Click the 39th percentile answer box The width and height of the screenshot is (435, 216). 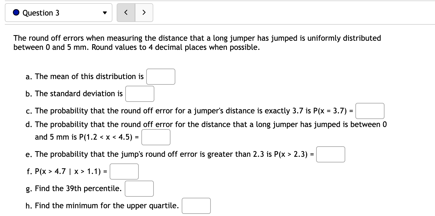tap(139, 188)
